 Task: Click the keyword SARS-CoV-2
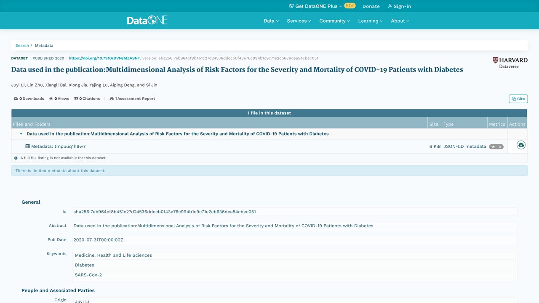point(294,275)
